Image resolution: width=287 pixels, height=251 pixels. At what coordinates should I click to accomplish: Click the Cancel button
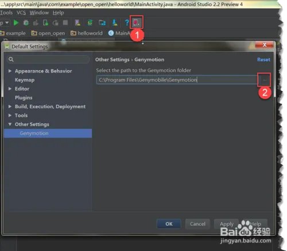[x=197, y=224]
